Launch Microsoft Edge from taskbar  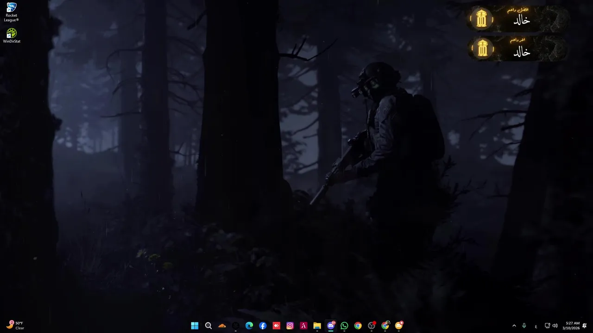coord(249,326)
